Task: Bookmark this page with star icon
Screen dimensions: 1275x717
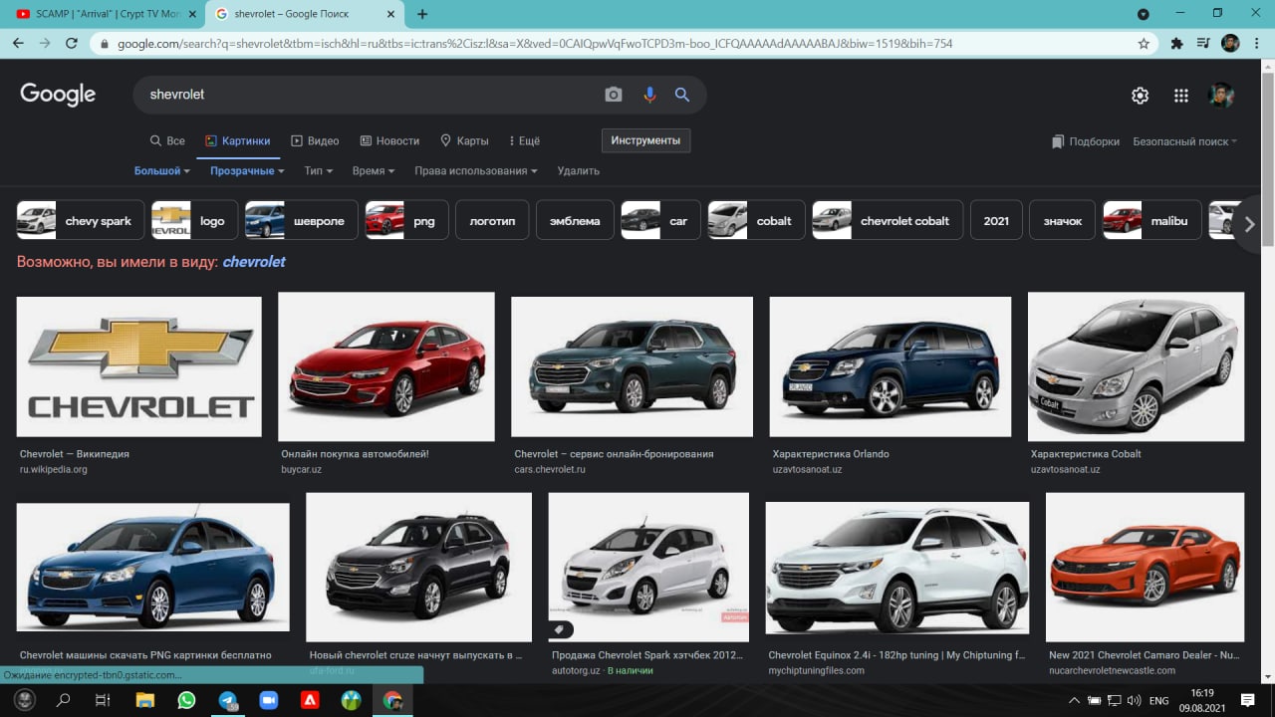Action: pos(1144,44)
